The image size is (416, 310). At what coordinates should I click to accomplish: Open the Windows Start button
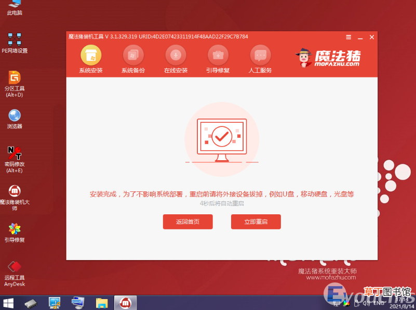pos(8,303)
